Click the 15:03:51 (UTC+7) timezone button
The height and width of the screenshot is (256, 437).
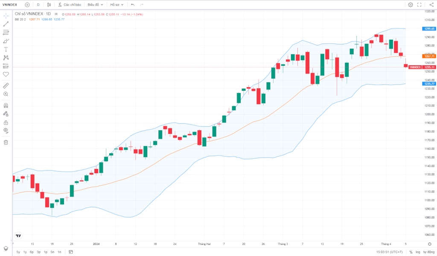pyautogui.click(x=389, y=252)
